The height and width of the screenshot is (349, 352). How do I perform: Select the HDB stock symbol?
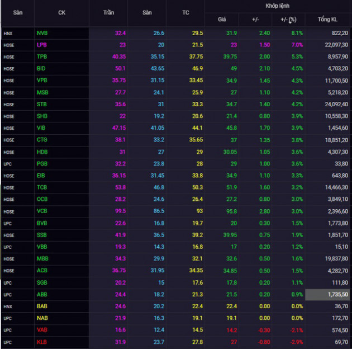(x=42, y=152)
